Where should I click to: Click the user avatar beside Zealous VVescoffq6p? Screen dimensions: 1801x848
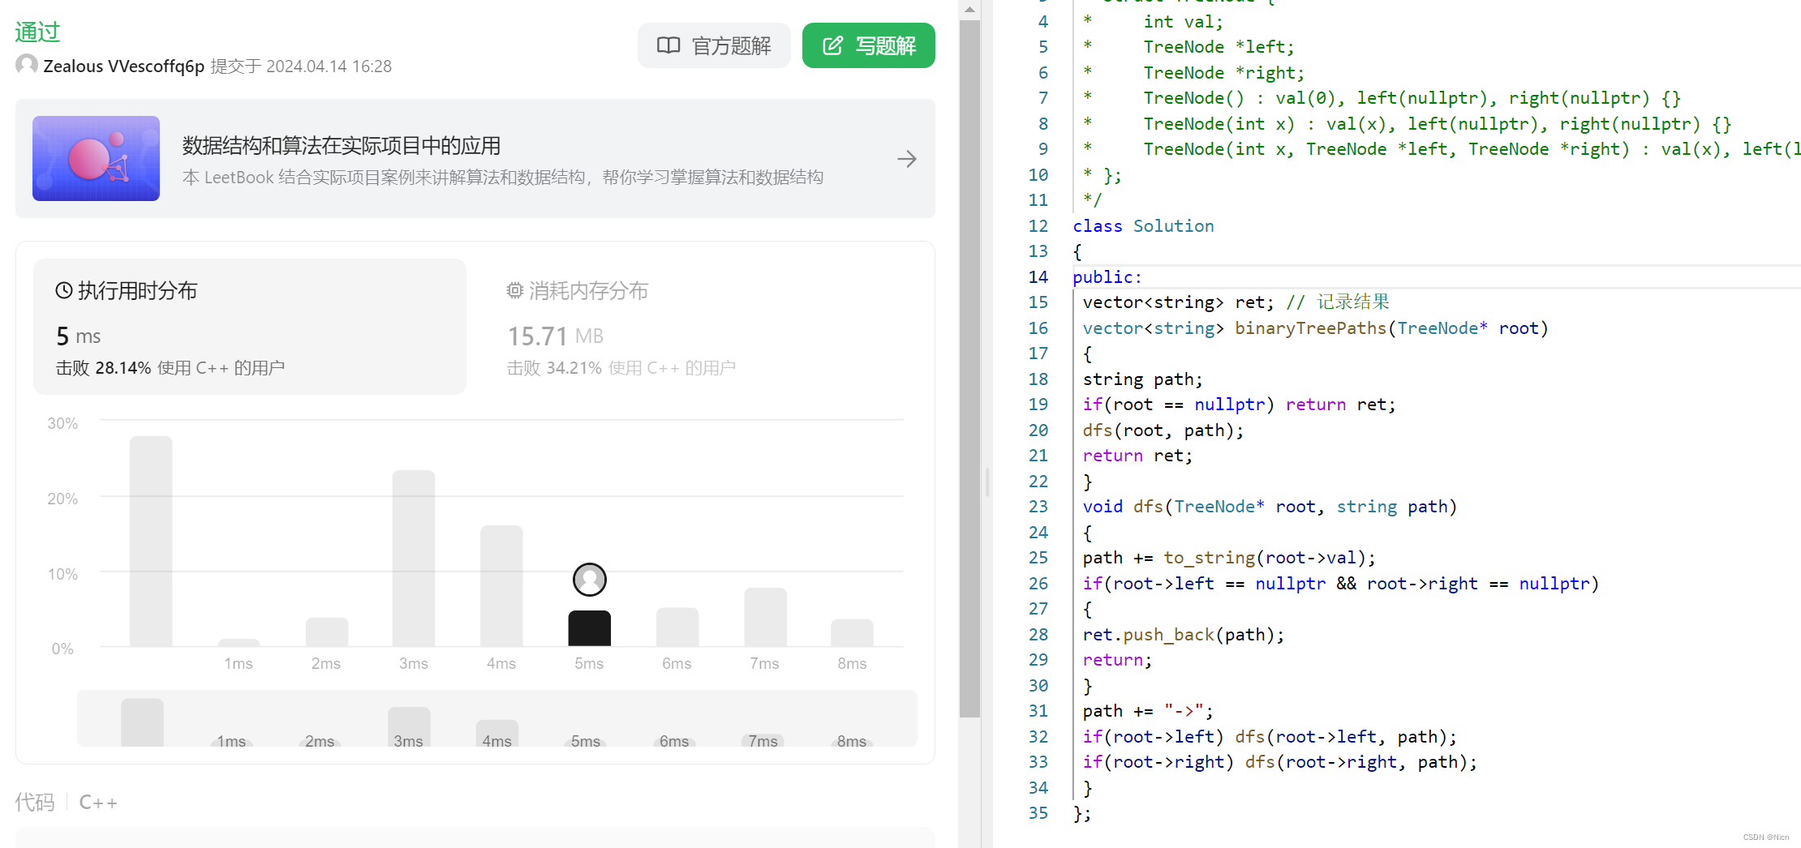point(26,65)
